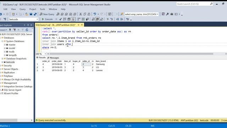The height and width of the screenshot is (128, 227).
Task: Toggle Include Live Query Statistics
Action: click(x=83, y=19)
